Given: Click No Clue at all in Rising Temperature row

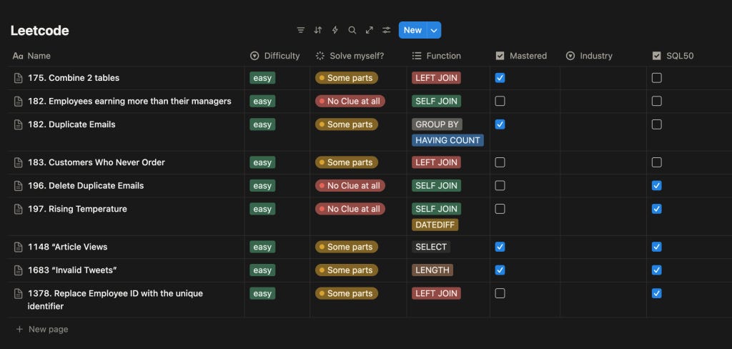Looking at the screenshot, I should pos(350,210).
